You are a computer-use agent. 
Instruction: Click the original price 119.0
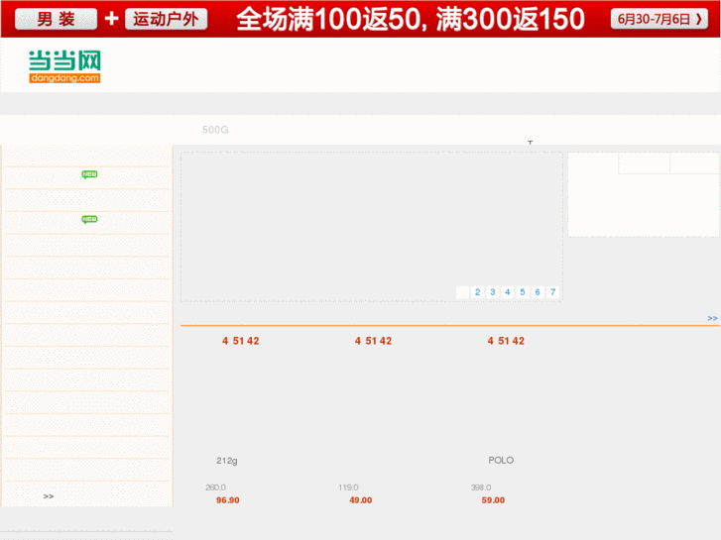348,487
